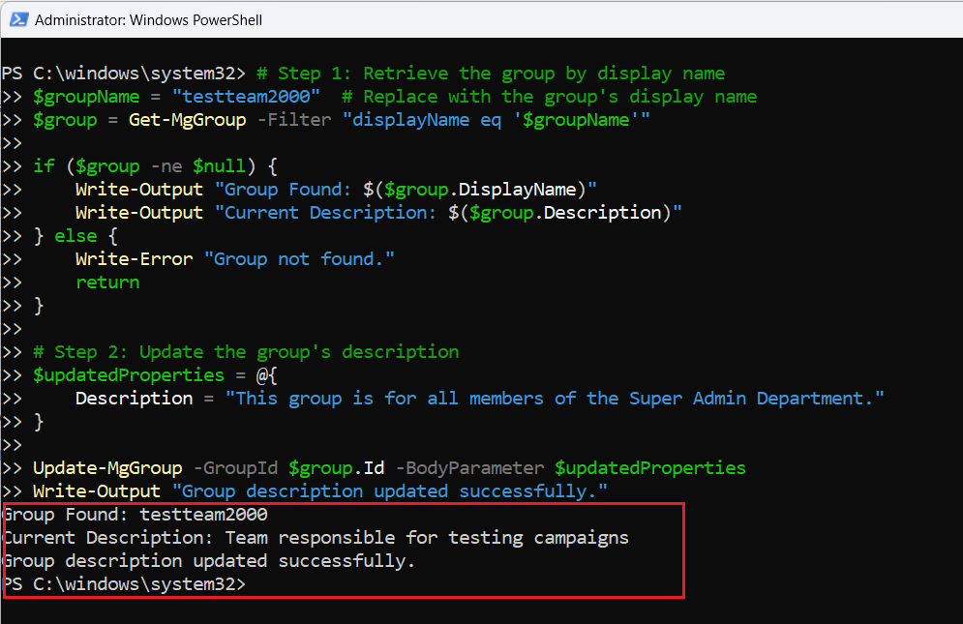Click the PowerShell icon in title bar

pyautogui.click(x=19, y=19)
